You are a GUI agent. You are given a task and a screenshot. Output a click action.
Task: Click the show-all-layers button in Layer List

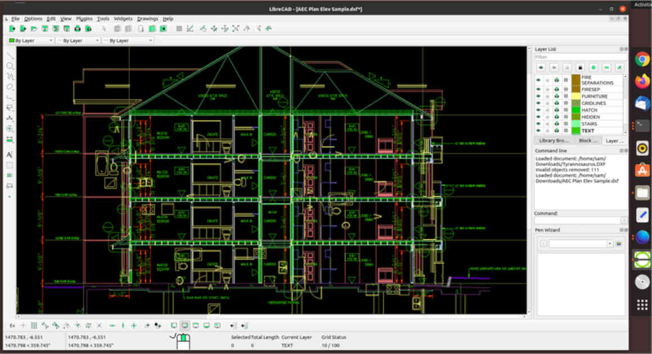(541, 67)
